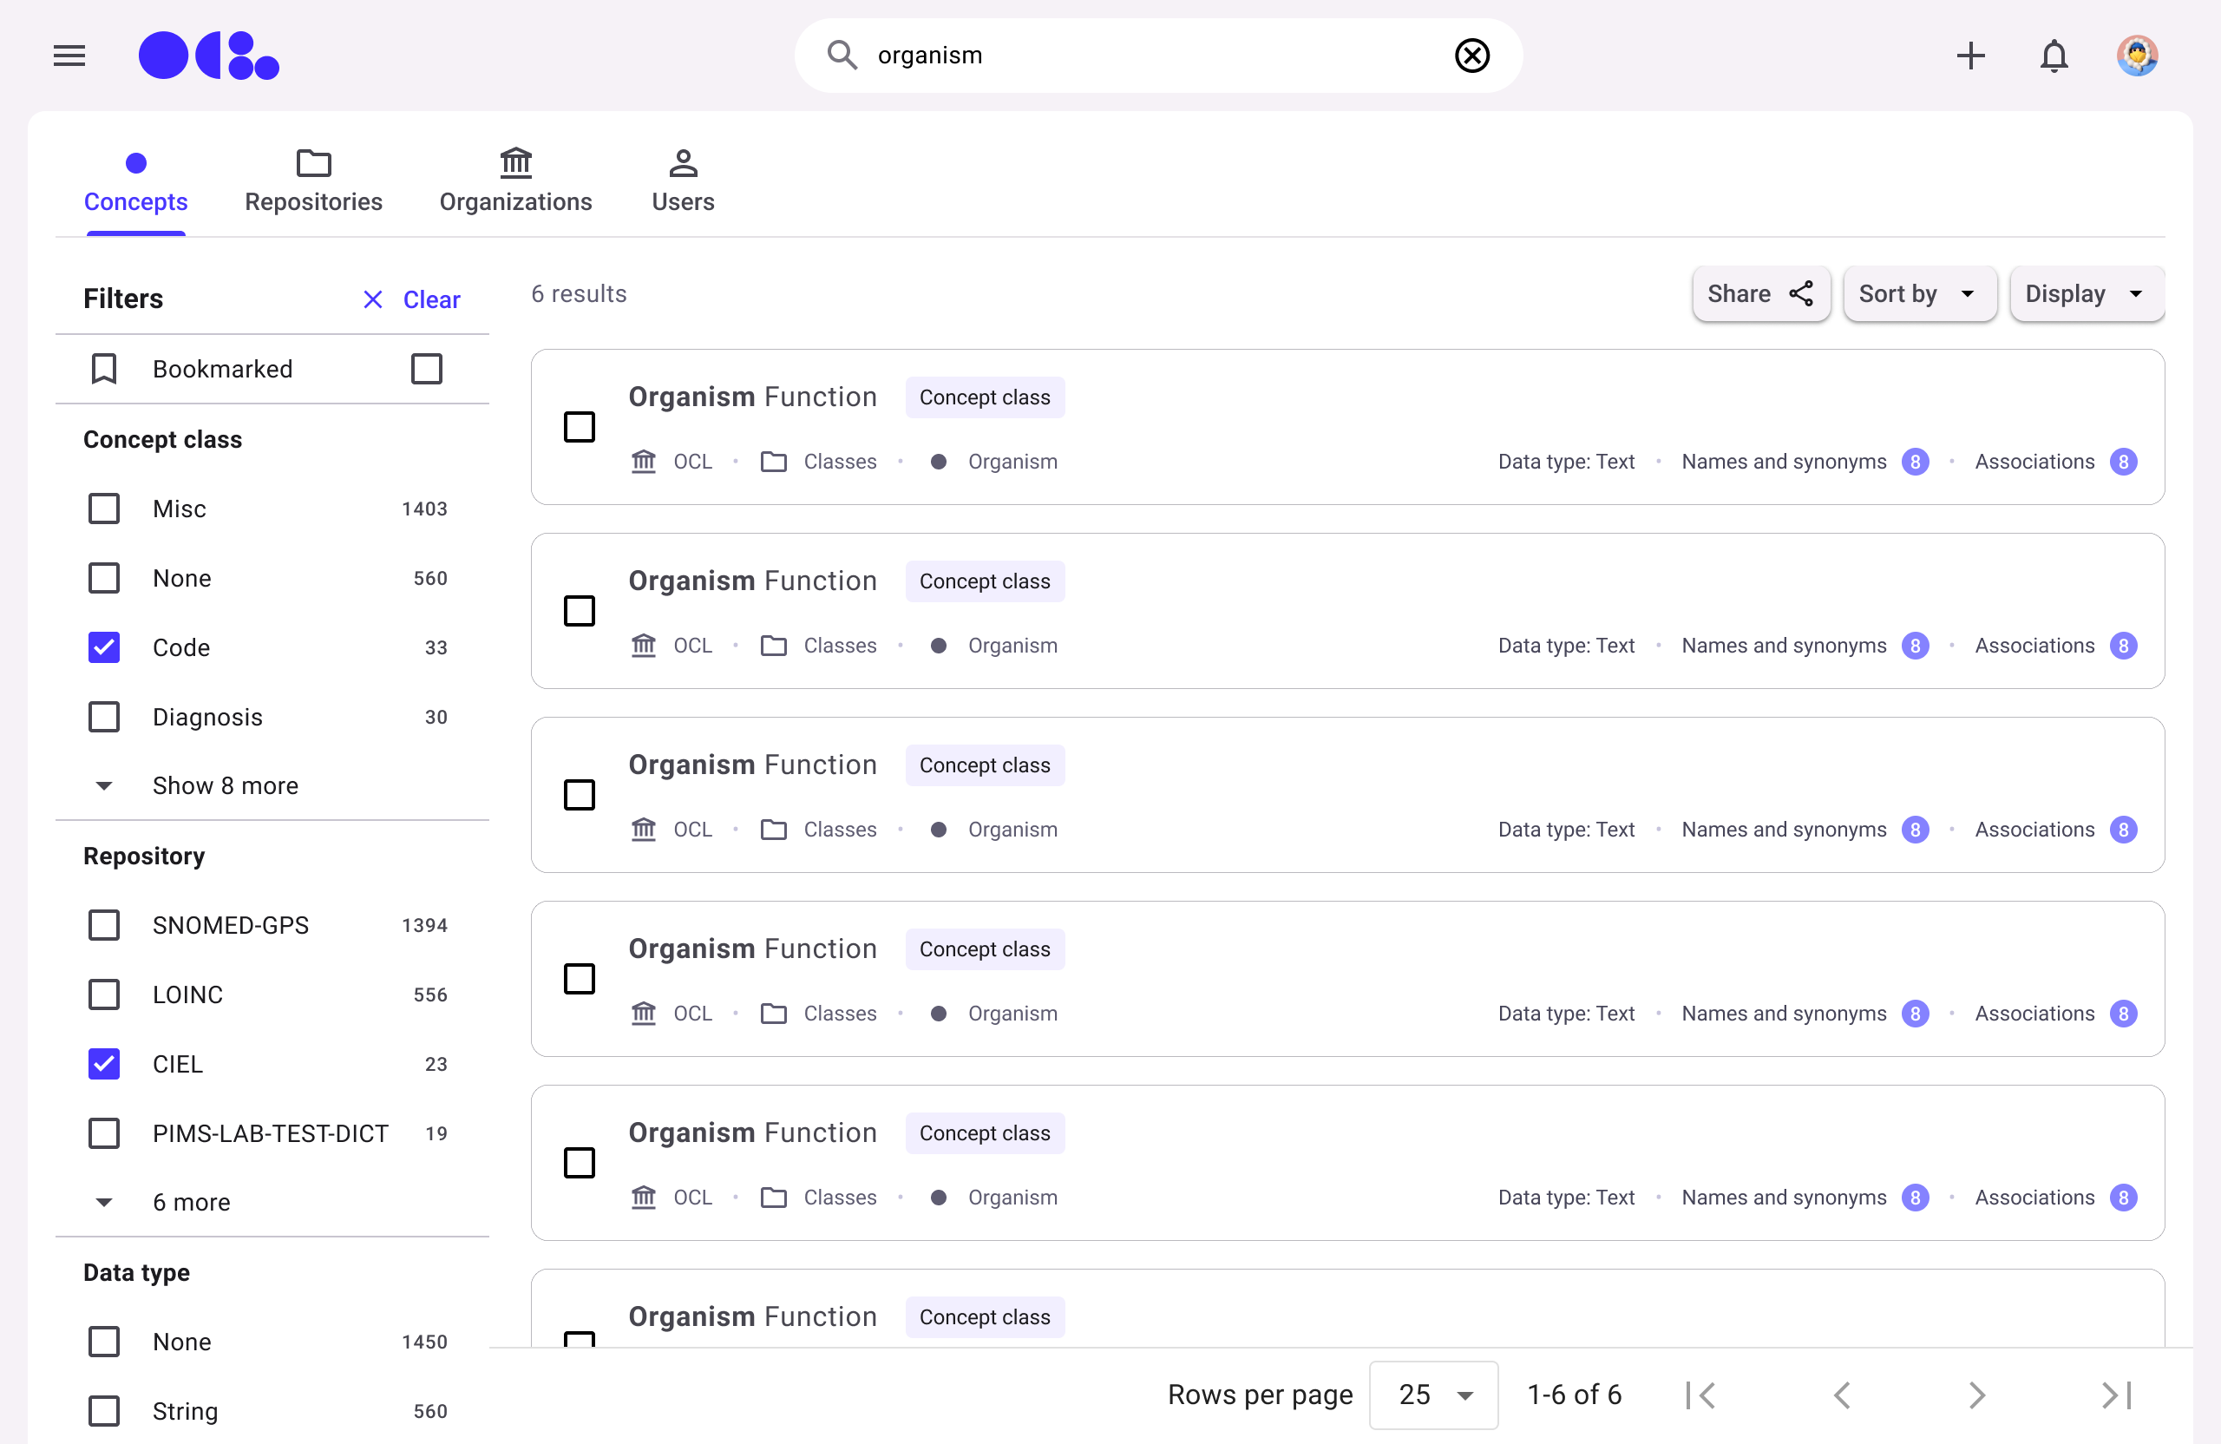Open the hamburger navigation menu
Viewport: 2221px width, 1444px height.
pos(69,56)
